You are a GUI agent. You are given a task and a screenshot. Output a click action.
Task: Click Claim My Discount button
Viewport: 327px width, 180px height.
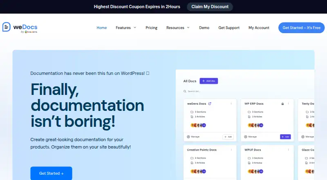coord(210,7)
